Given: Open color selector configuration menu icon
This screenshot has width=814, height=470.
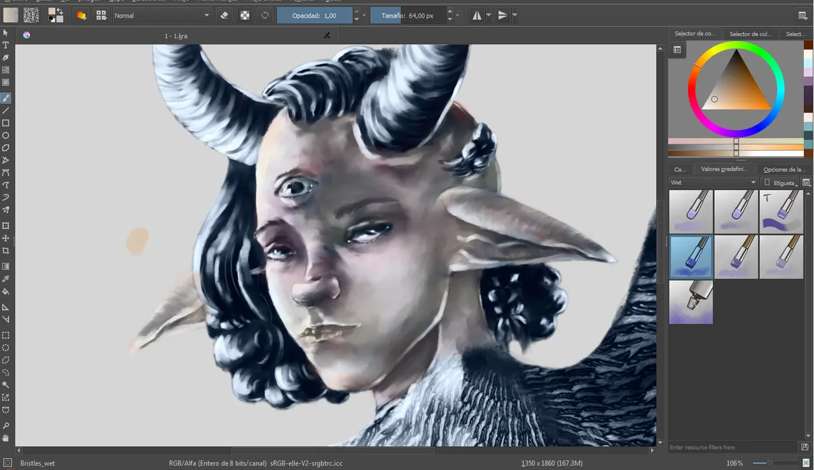Looking at the screenshot, I should (677, 50).
